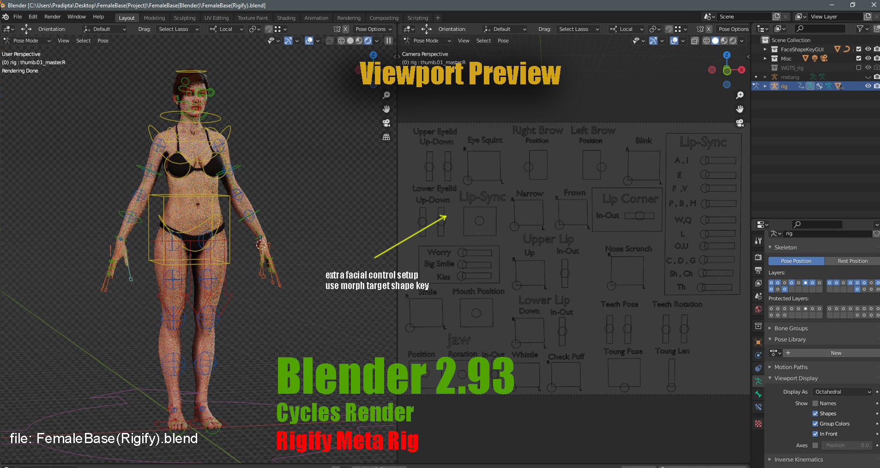Enable Names checkbox in Viewport Display

(x=815, y=403)
